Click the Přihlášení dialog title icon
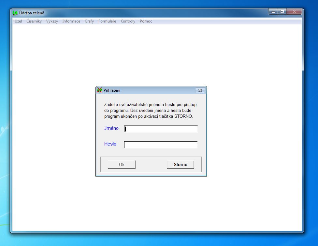Screen dimensions: 318x246 point(99,90)
